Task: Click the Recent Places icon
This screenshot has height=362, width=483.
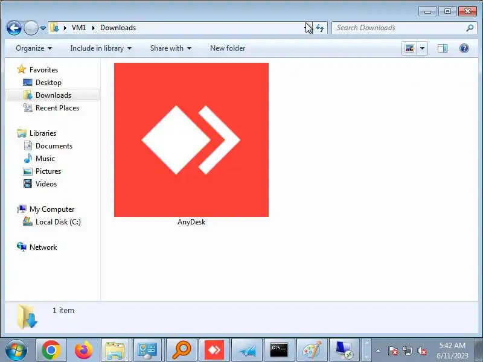Action: tap(28, 108)
